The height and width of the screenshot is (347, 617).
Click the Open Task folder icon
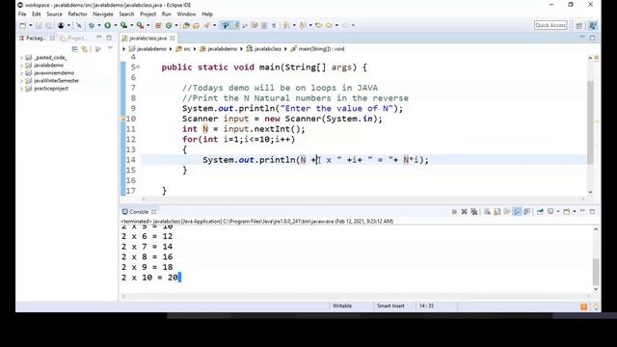(x=196, y=26)
